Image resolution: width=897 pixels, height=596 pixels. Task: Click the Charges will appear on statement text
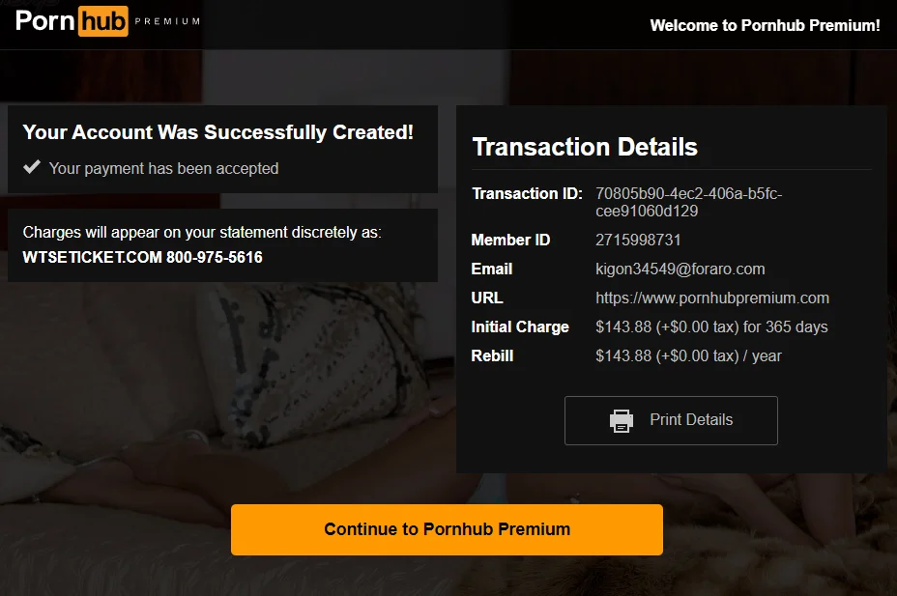pos(202,233)
